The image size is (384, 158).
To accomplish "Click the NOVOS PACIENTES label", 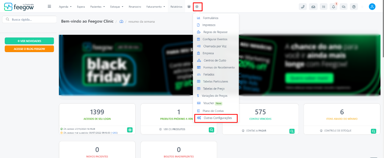I will [x=97, y=157].
